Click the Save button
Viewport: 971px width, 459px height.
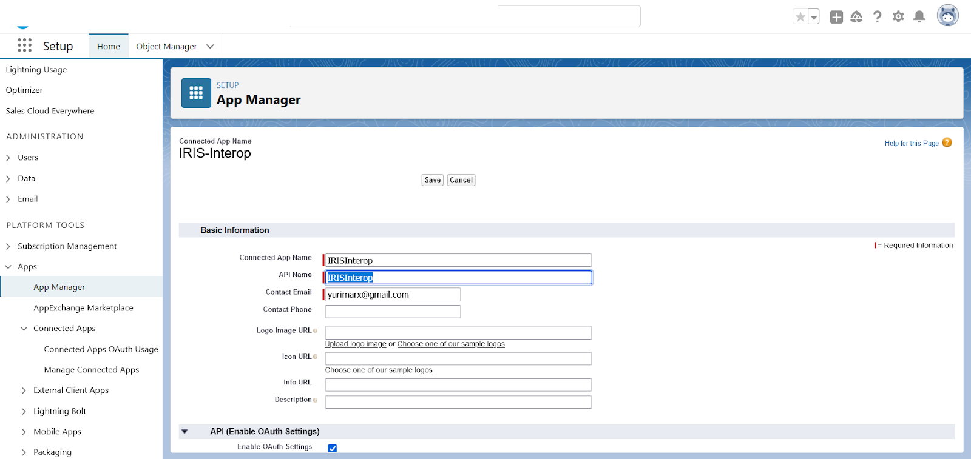[x=433, y=180]
